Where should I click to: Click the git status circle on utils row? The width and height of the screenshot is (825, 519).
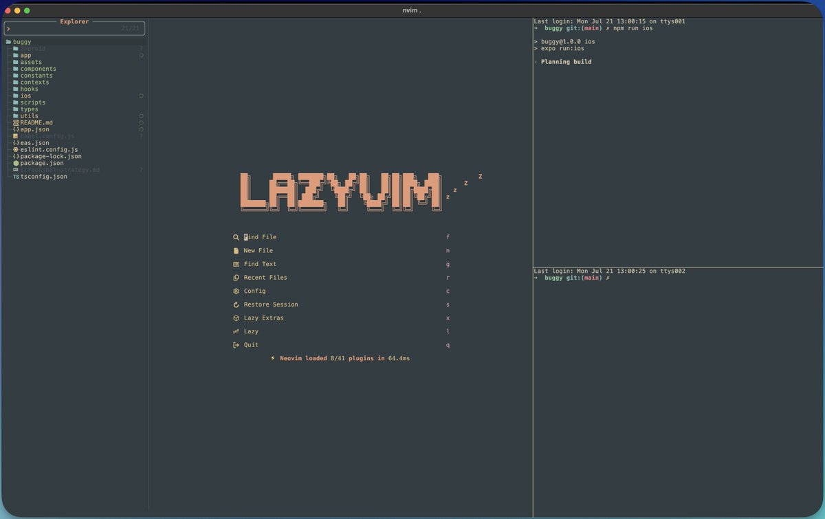pyautogui.click(x=141, y=116)
